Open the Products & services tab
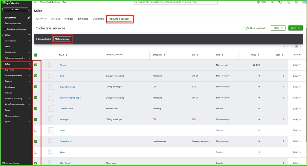Viewport: 307px width, 166px height. pos(119,19)
